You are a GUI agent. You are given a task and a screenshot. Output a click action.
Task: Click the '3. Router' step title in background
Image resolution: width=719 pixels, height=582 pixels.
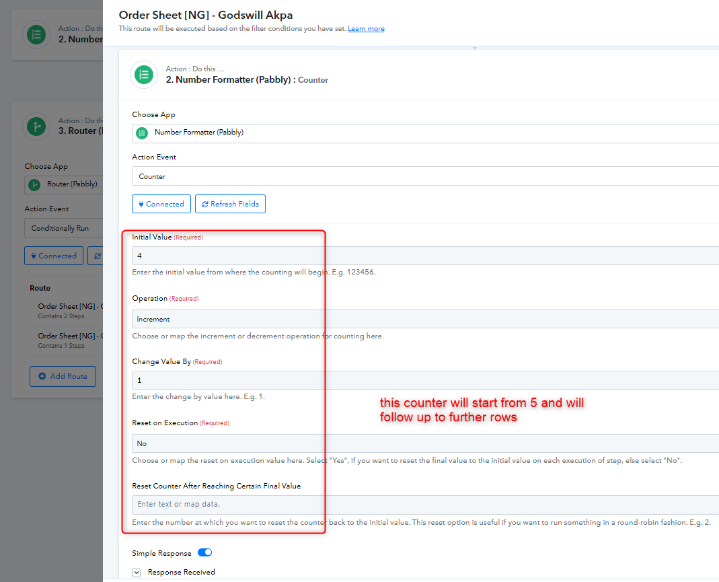pos(81,131)
